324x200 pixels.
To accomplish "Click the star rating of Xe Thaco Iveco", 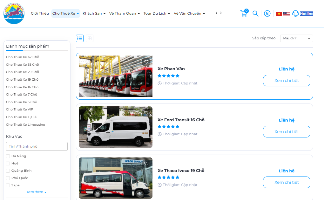I will (168, 177).
